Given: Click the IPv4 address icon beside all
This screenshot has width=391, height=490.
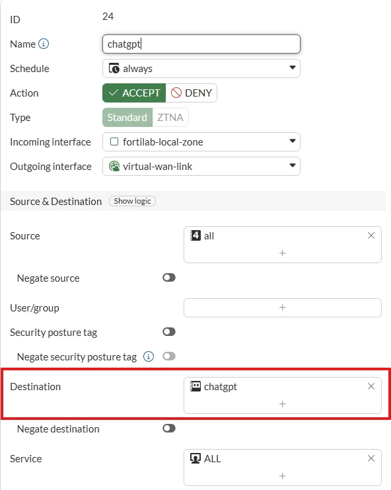Looking at the screenshot, I should [x=196, y=235].
